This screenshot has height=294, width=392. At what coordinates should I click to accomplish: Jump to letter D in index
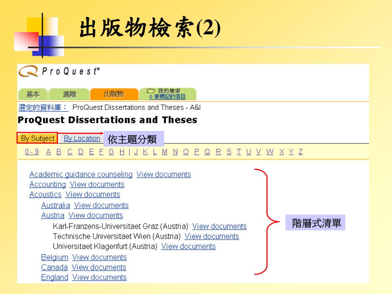click(81, 152)
